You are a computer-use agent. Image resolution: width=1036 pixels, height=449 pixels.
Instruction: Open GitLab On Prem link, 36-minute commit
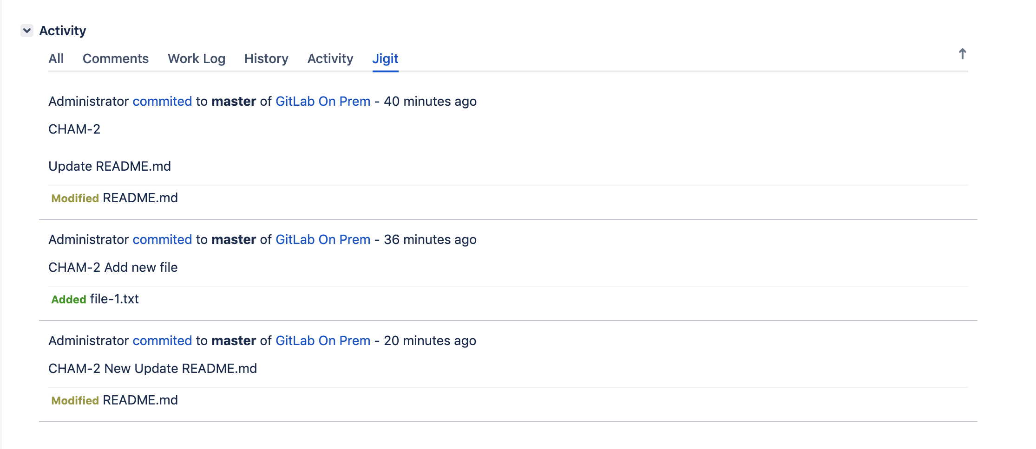[323, 239]
